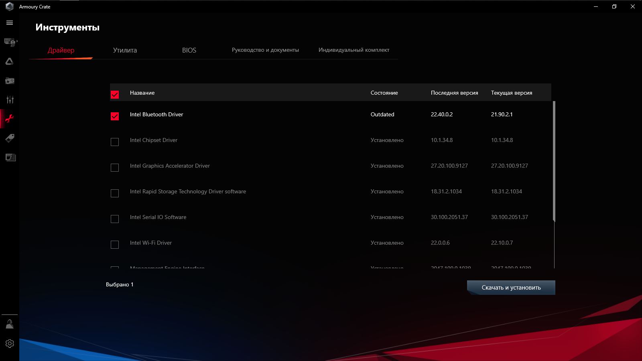Click the Outdated status of Bluetooth driver
The height and width of the screenshot is (361, 642).
coord(382,114)
